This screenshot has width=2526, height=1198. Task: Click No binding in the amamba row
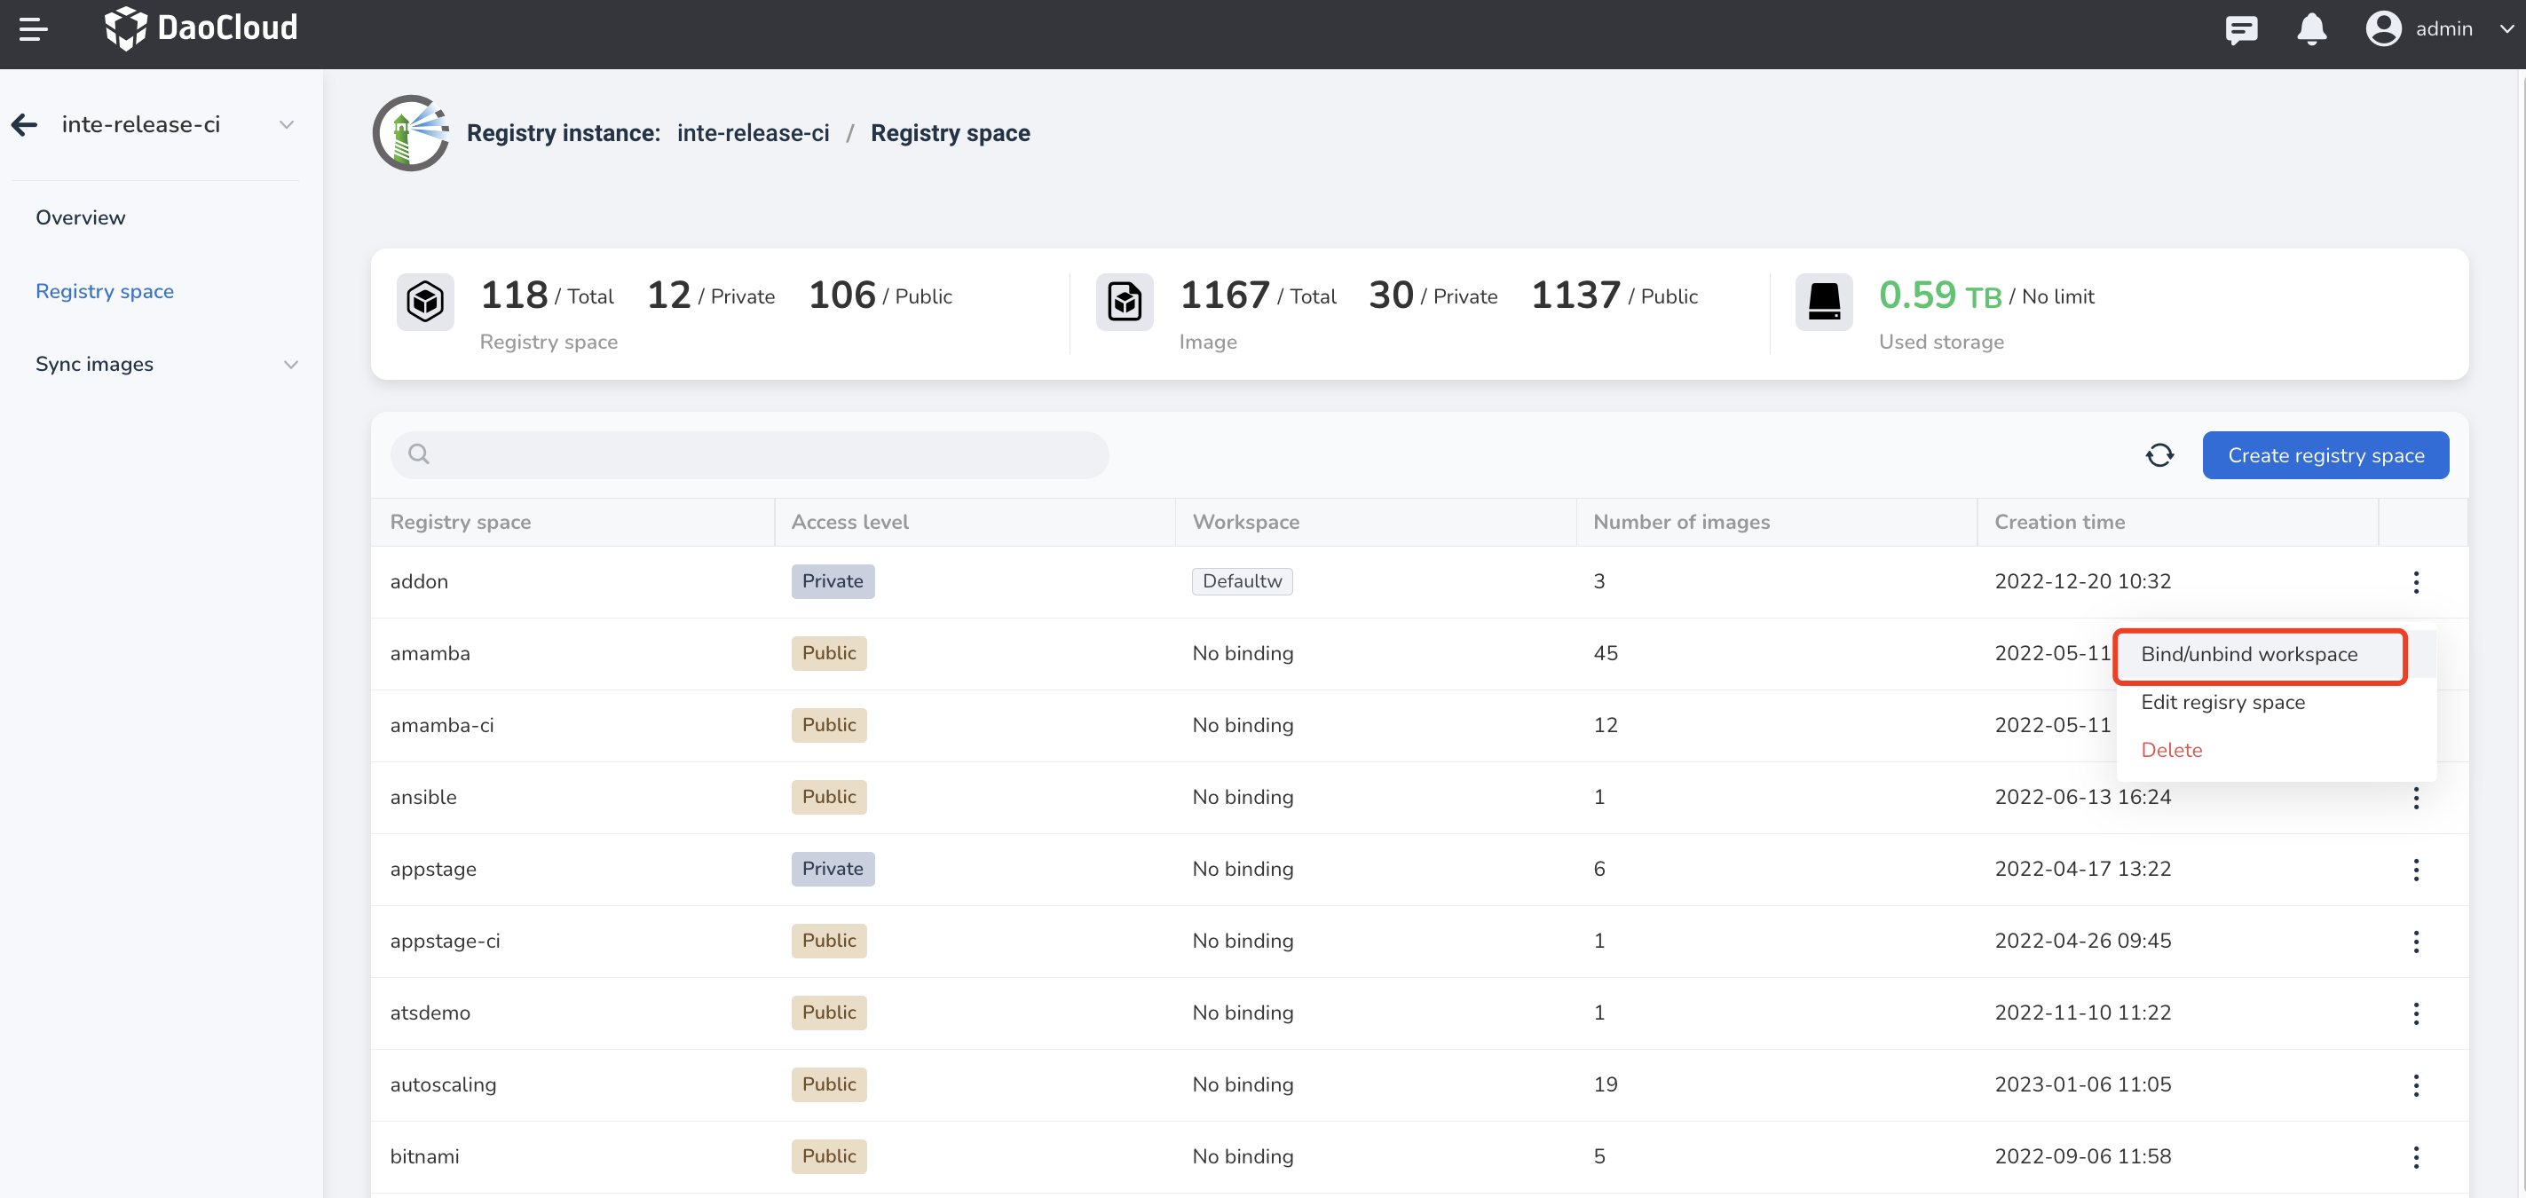tap(1243, 654)
